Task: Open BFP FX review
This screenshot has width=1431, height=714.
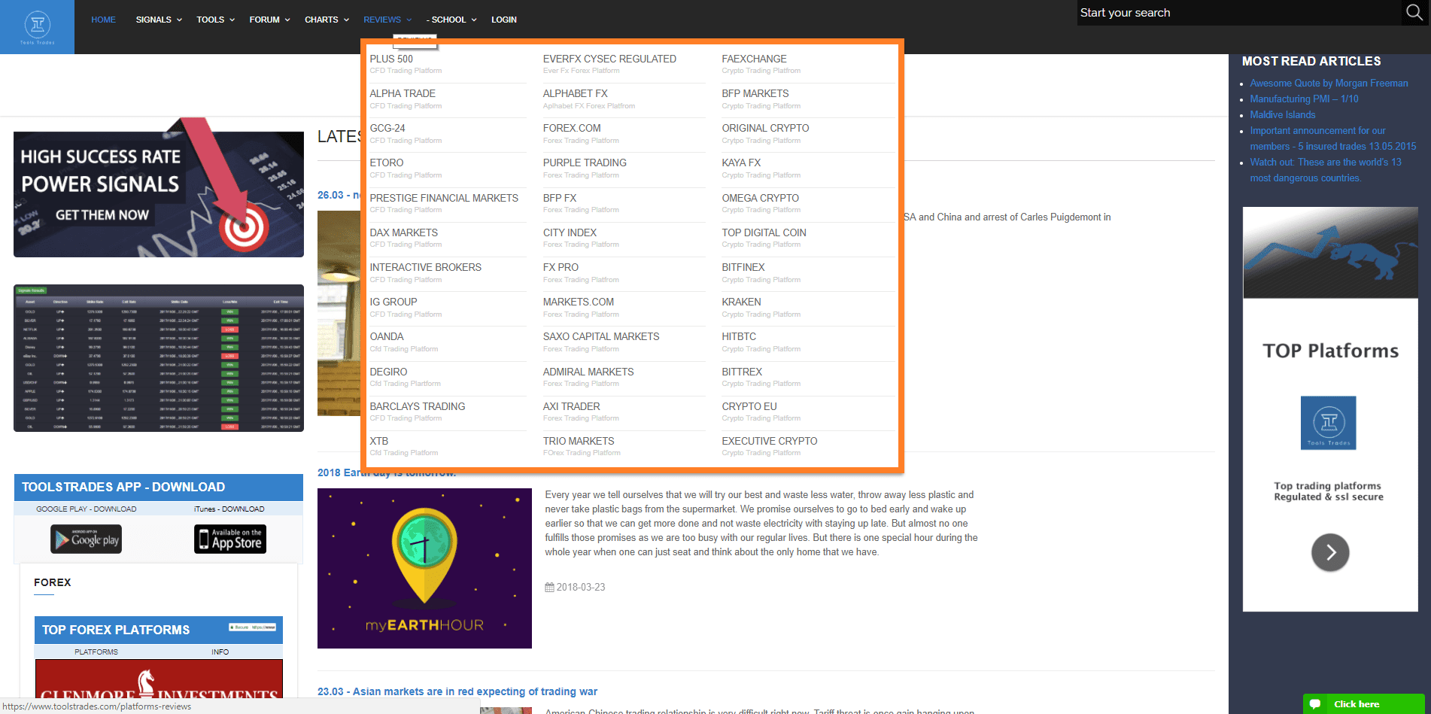Action: [x=560, y=198]
